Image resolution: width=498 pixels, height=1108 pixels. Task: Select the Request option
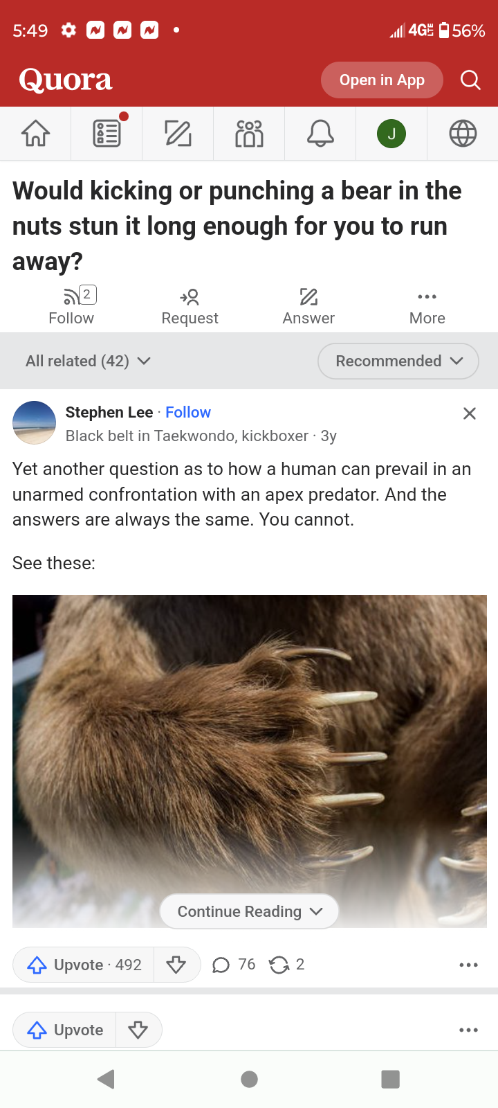(190, 306)
